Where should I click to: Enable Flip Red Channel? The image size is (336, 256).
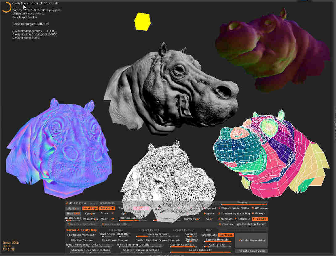82,240
